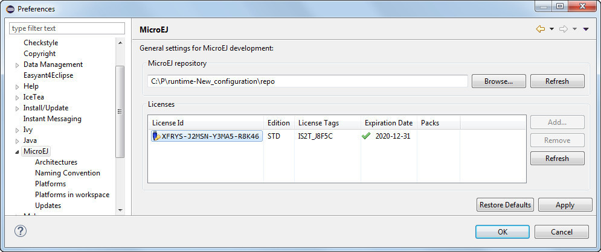Select Checkstyle in the preferences tree
Image resolution: width=601 pixels, height=252 pixels.
[40, 43]
